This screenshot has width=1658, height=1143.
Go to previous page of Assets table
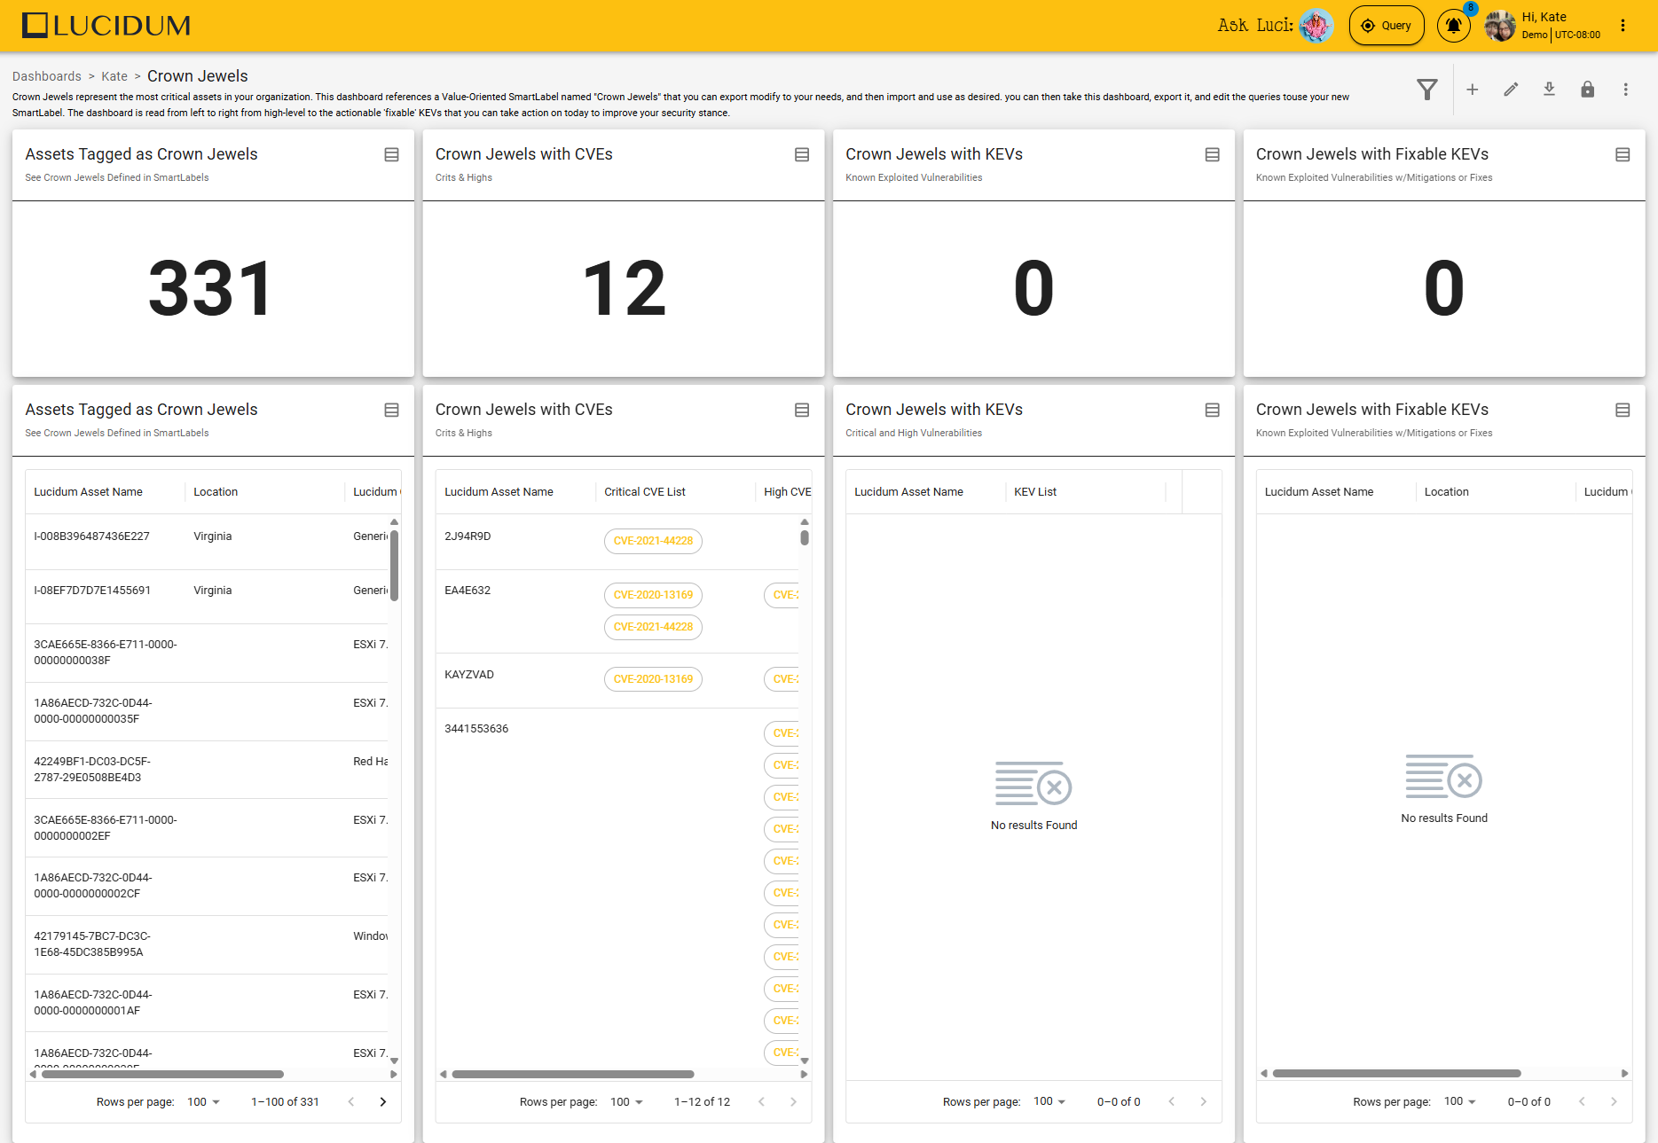click(351, 1102)
